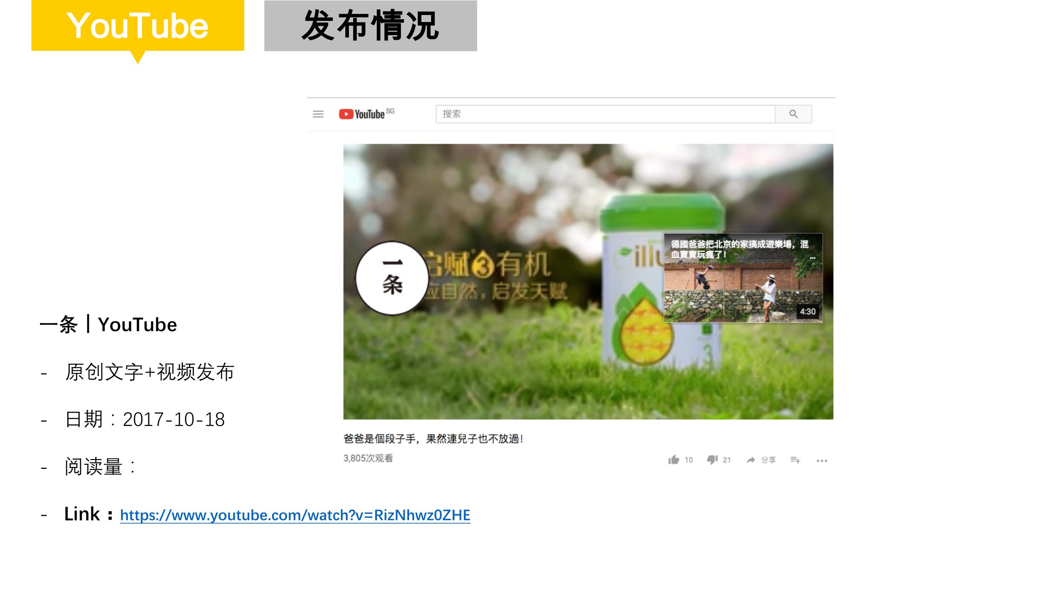Image resolution: width=1049 pixels, height=590 pixels.
Task: Click the dislike count 21
Action: [x=727, y=460]
